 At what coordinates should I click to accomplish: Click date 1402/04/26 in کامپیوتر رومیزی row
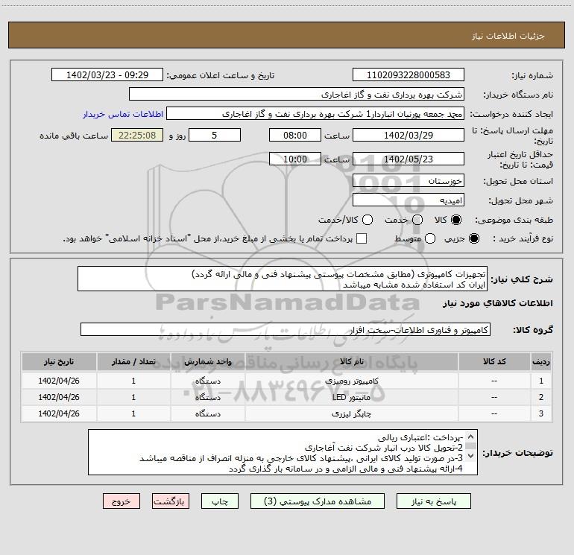tap(59, 381)
